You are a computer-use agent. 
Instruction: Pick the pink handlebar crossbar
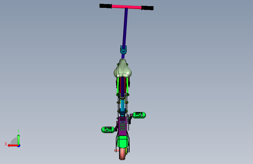click(127, 7)
